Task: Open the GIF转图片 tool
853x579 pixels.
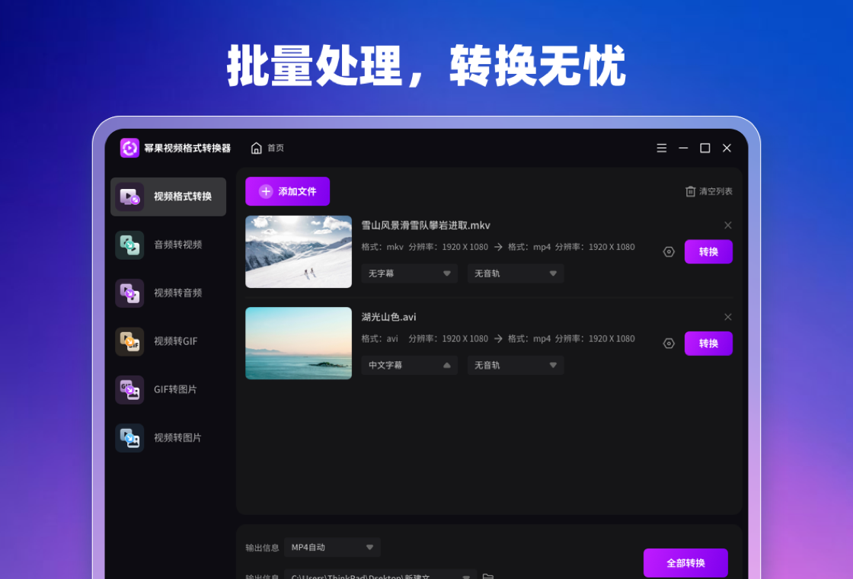Action: 168,389
